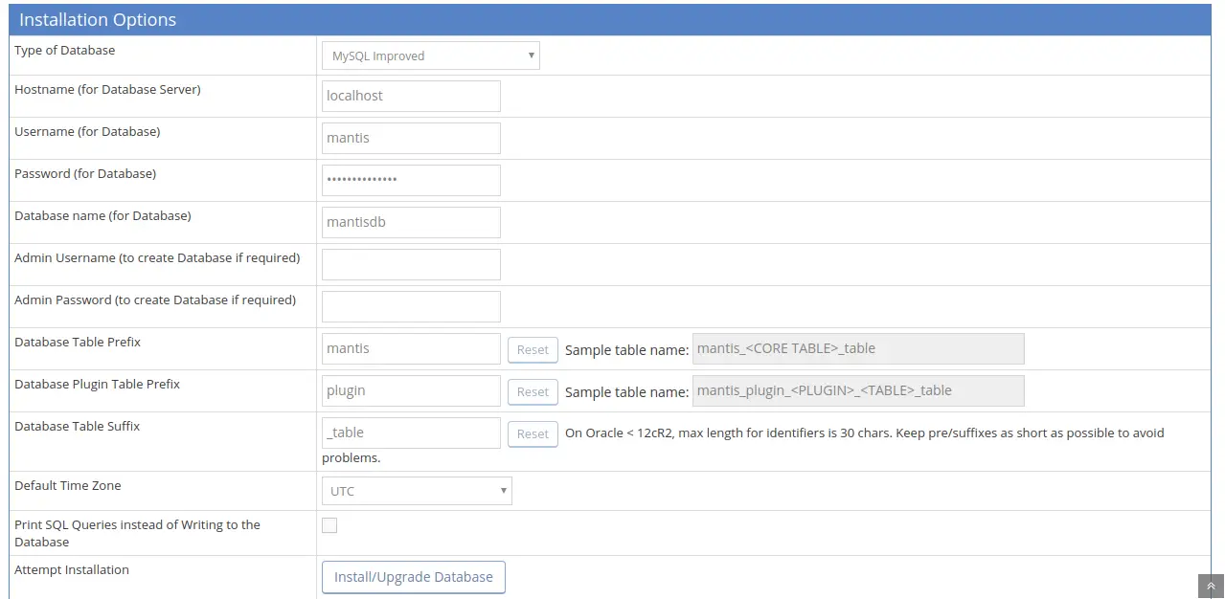This screenshot has width=1225, height=599.
Task: Click the 'Database Plugin Table Prefix' label
Action: tap(97, 385)
